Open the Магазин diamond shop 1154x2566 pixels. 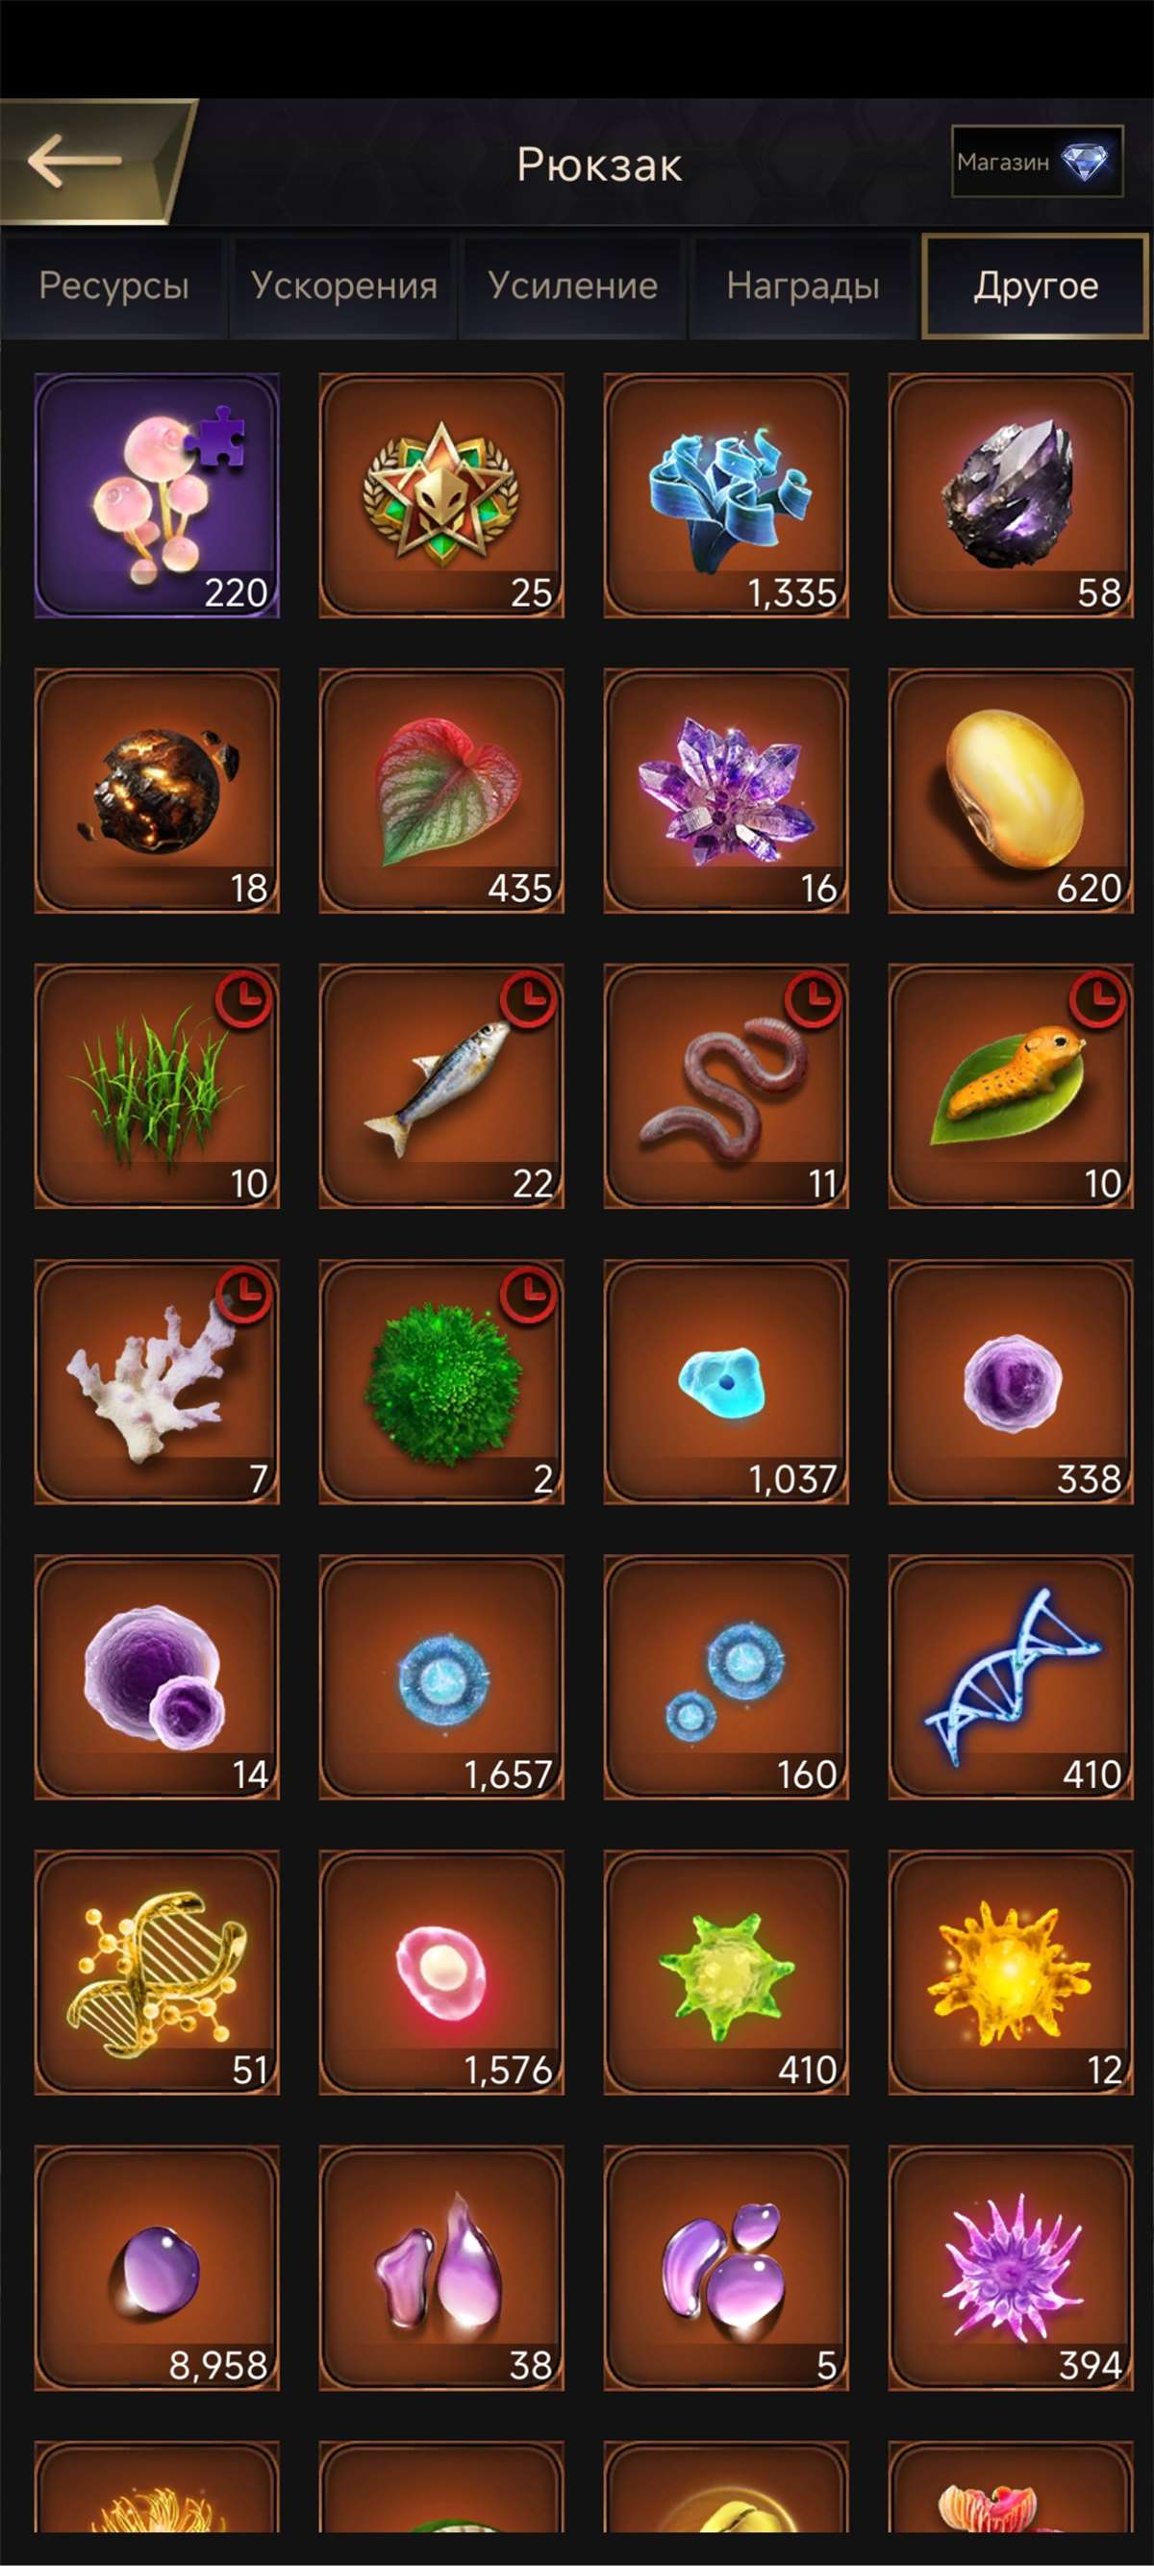coord(1037,162)
